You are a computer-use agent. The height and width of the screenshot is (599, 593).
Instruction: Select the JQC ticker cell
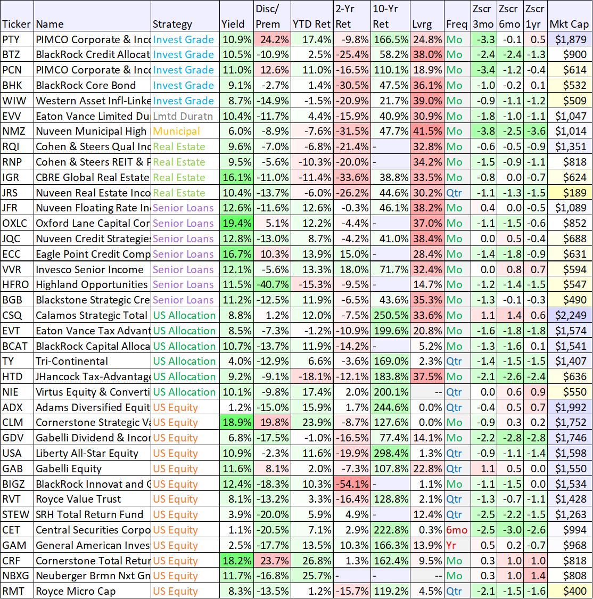(17, 239)
